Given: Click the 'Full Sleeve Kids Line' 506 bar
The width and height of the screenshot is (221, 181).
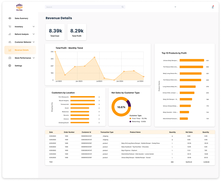Looking at the screenshot, I should pyautogui.click(x=191, y=67).
